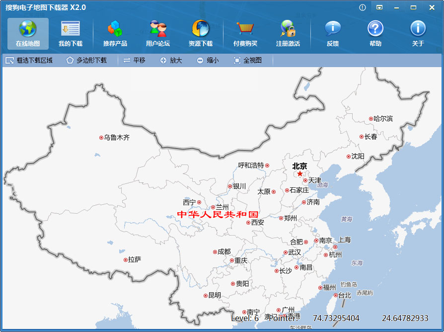444x332 pixels.
Task: Click the 南宁 city label
Action: coord(253,312)
